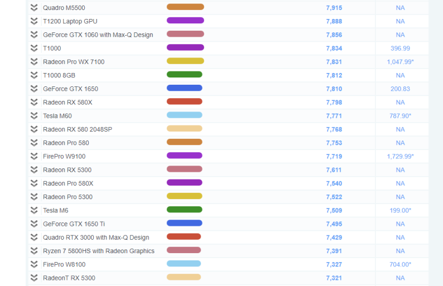Open the Radeon RX 580 2048SP link
Screen dimensions: 443x286
(x=78, y=129)
